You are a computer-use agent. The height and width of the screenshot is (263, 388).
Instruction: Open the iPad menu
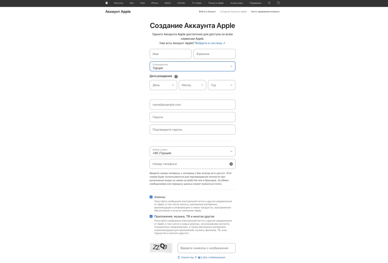(x=142, y=3)
